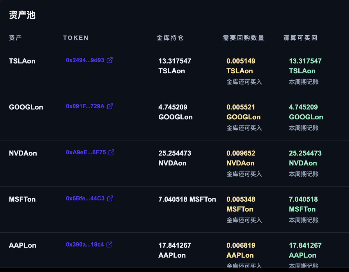Click 本周期记账 label in GOOGLon row
This screenshot has height=272, width=349.
(x=304, y=128)
